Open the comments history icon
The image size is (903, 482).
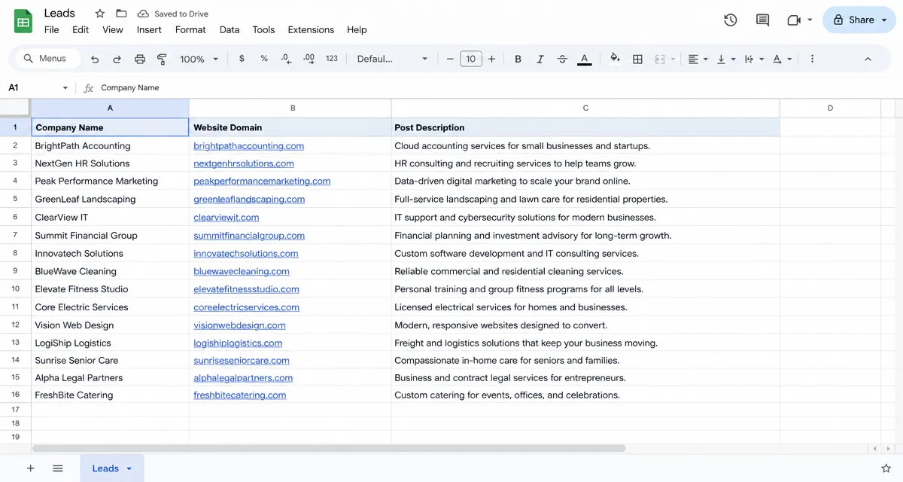762,20
